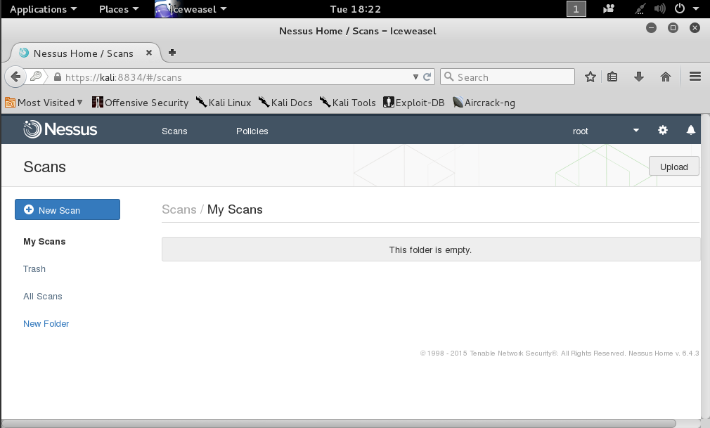The image size is (710, 428).
Task: Open Exploit-DB bookmark
Action: pos(414,103)
